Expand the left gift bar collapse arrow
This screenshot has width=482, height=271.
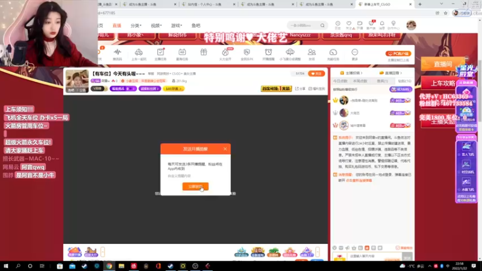(102, 252)
